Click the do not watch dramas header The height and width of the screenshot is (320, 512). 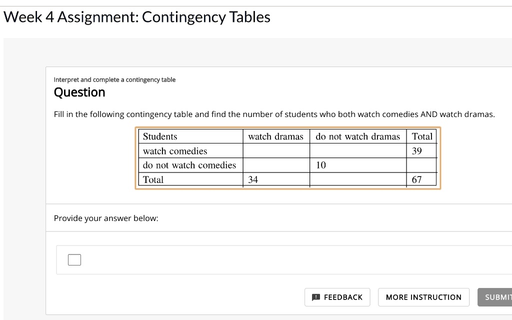[357, 136]
